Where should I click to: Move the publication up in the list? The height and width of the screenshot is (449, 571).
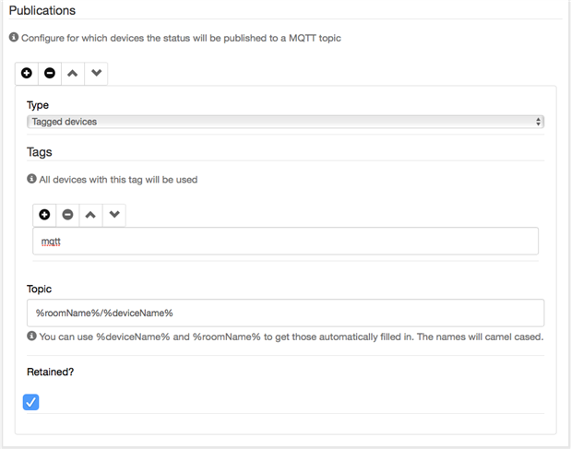click(x=73, y=73)
